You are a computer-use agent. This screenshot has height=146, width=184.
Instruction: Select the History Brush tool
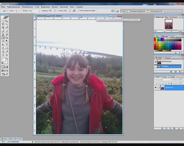point(7,34)
